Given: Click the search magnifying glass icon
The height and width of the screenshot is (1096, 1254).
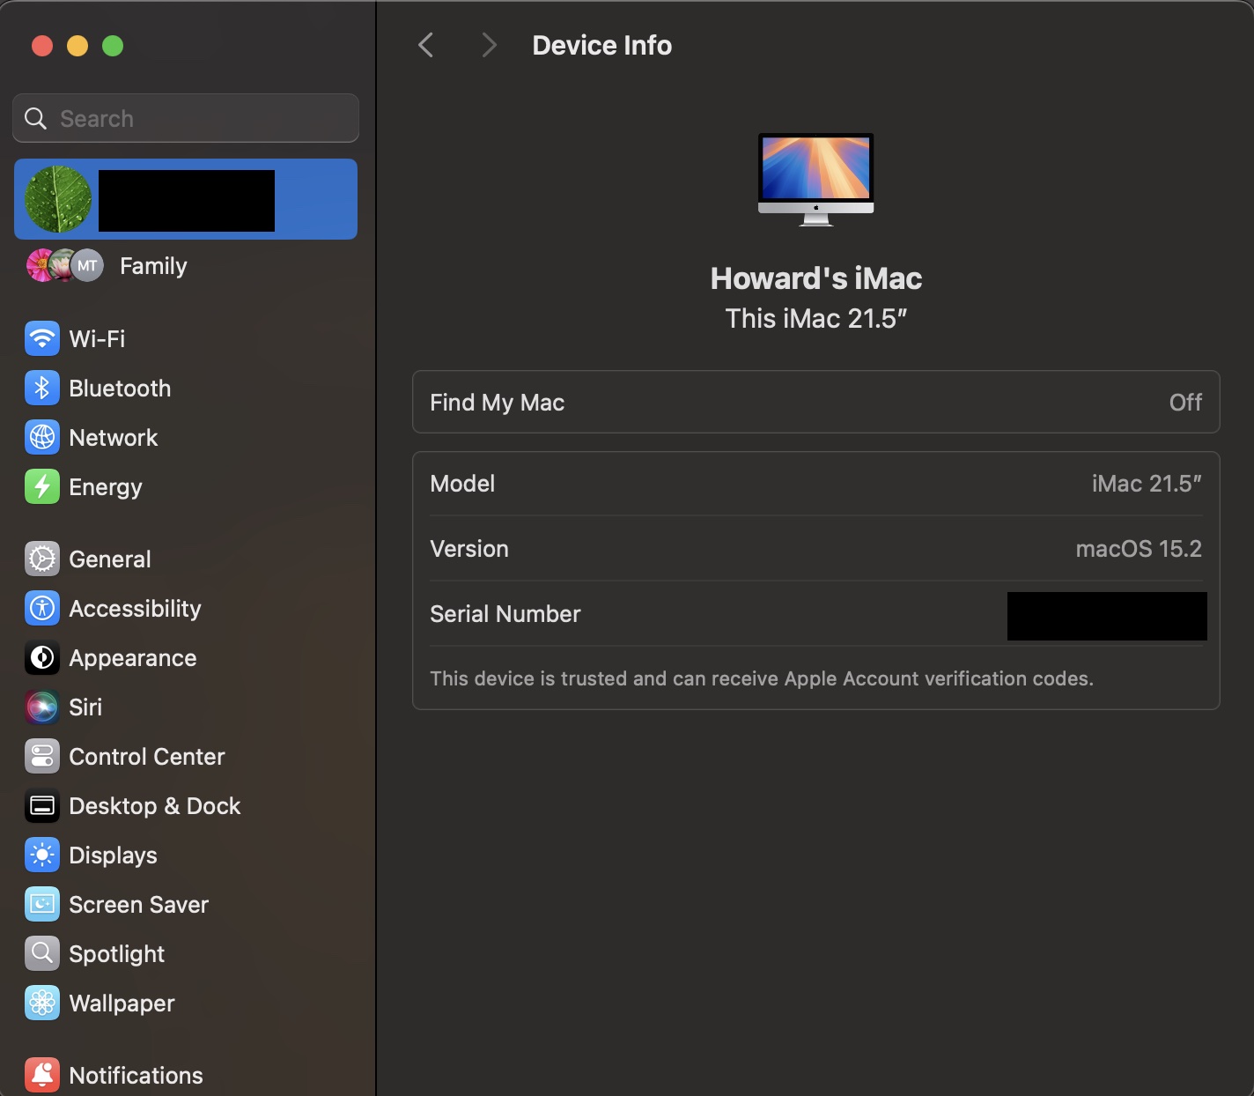Looking at the screenshot, I should (35, 118).
